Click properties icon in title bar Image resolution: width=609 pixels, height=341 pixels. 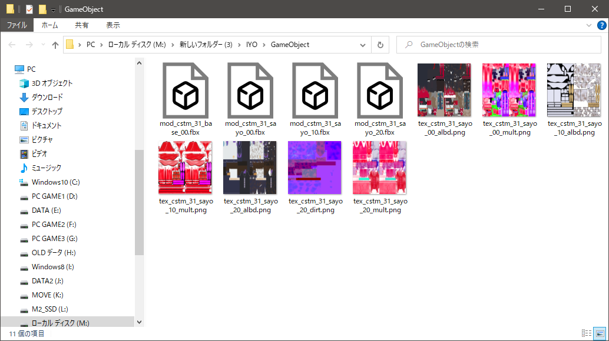29,9
